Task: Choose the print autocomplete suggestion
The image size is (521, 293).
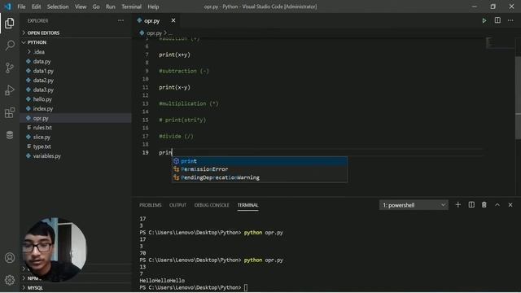Action: [x=259, y=161]
